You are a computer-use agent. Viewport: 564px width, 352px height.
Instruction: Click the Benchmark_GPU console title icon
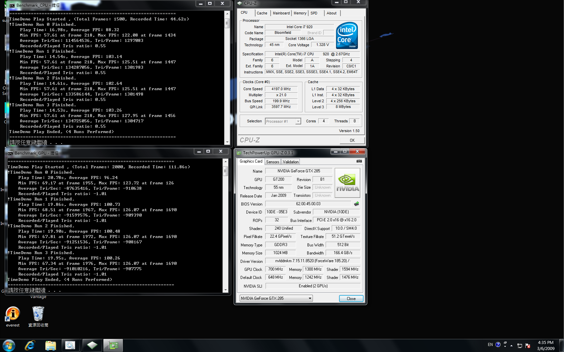(x=10, y=153)
